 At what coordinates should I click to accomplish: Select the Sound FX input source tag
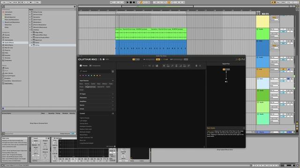(x=101, y=87)
